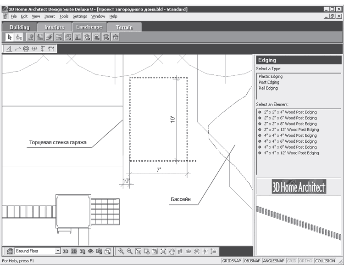Click the text annotation tool
344x265 pixels.
coord(9,49)
